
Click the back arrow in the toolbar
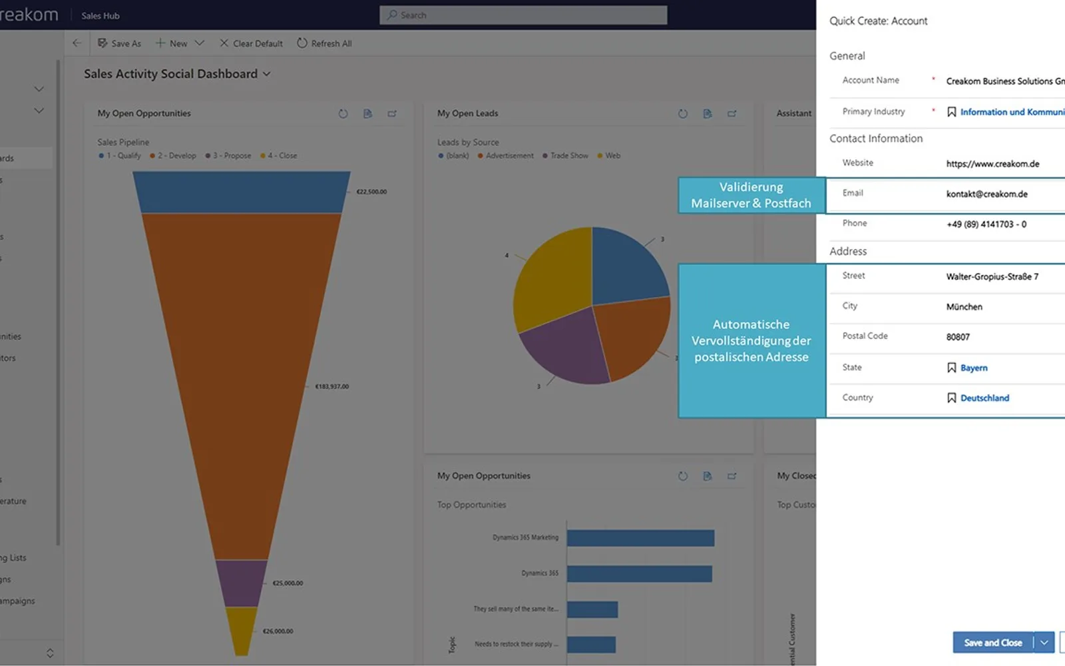click(77, 43)
